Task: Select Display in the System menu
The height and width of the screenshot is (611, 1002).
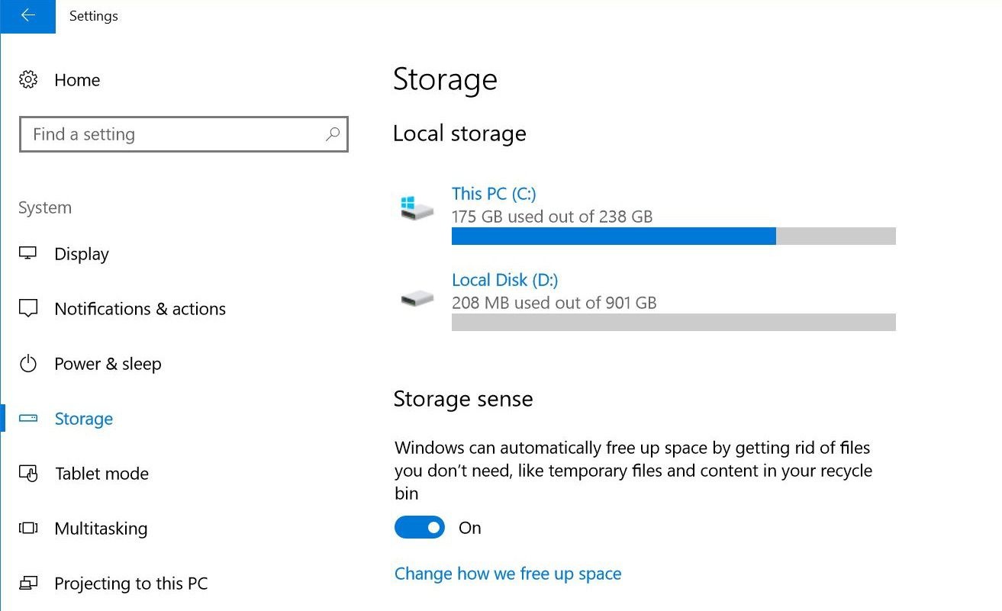Action: click(x=81, y=253)
